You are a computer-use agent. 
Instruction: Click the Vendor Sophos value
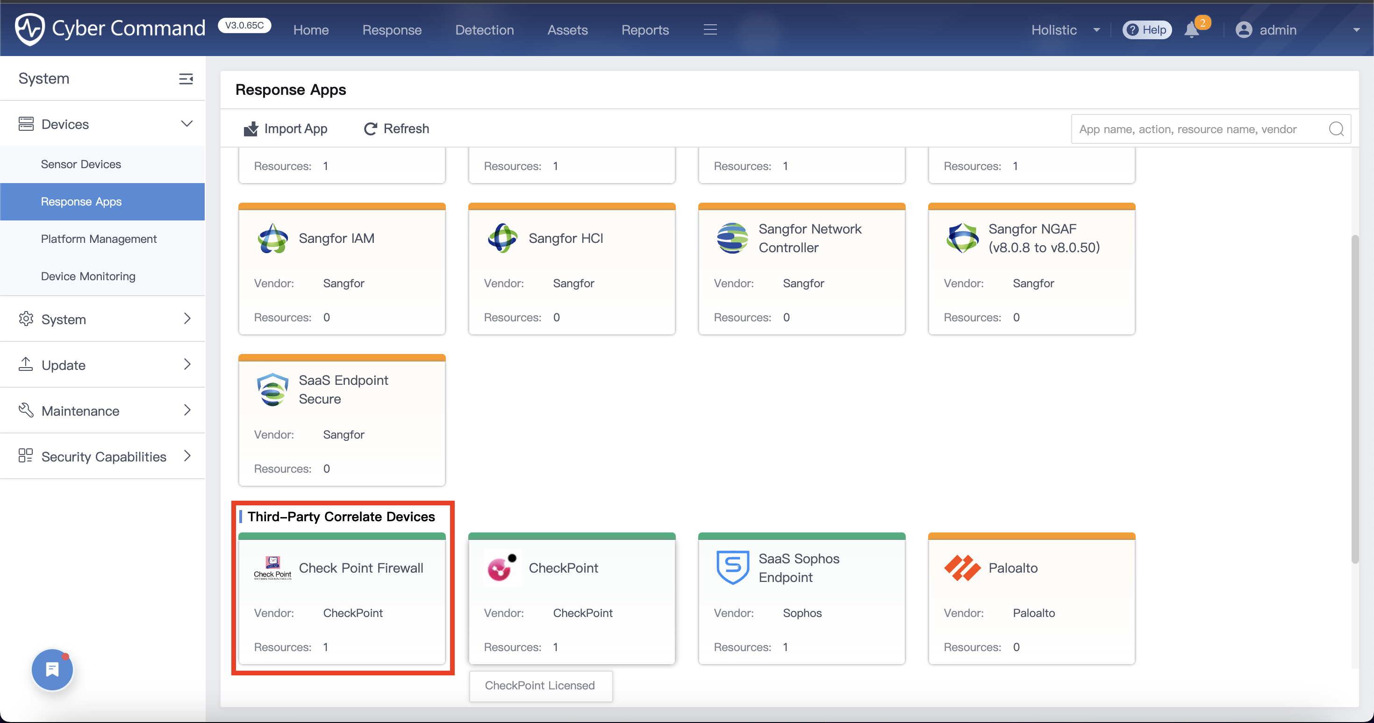(x=802, y=613)
